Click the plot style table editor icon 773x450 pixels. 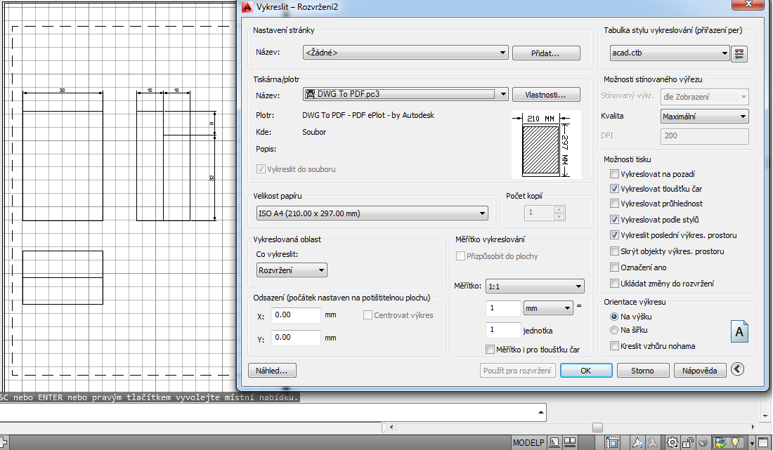click(x=739, y=53)
